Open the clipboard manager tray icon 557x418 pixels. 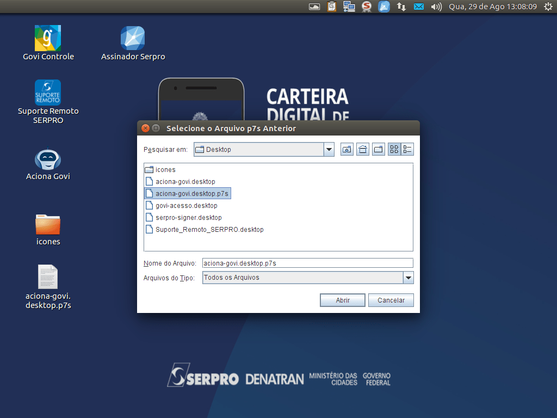(x=332, y=7)
